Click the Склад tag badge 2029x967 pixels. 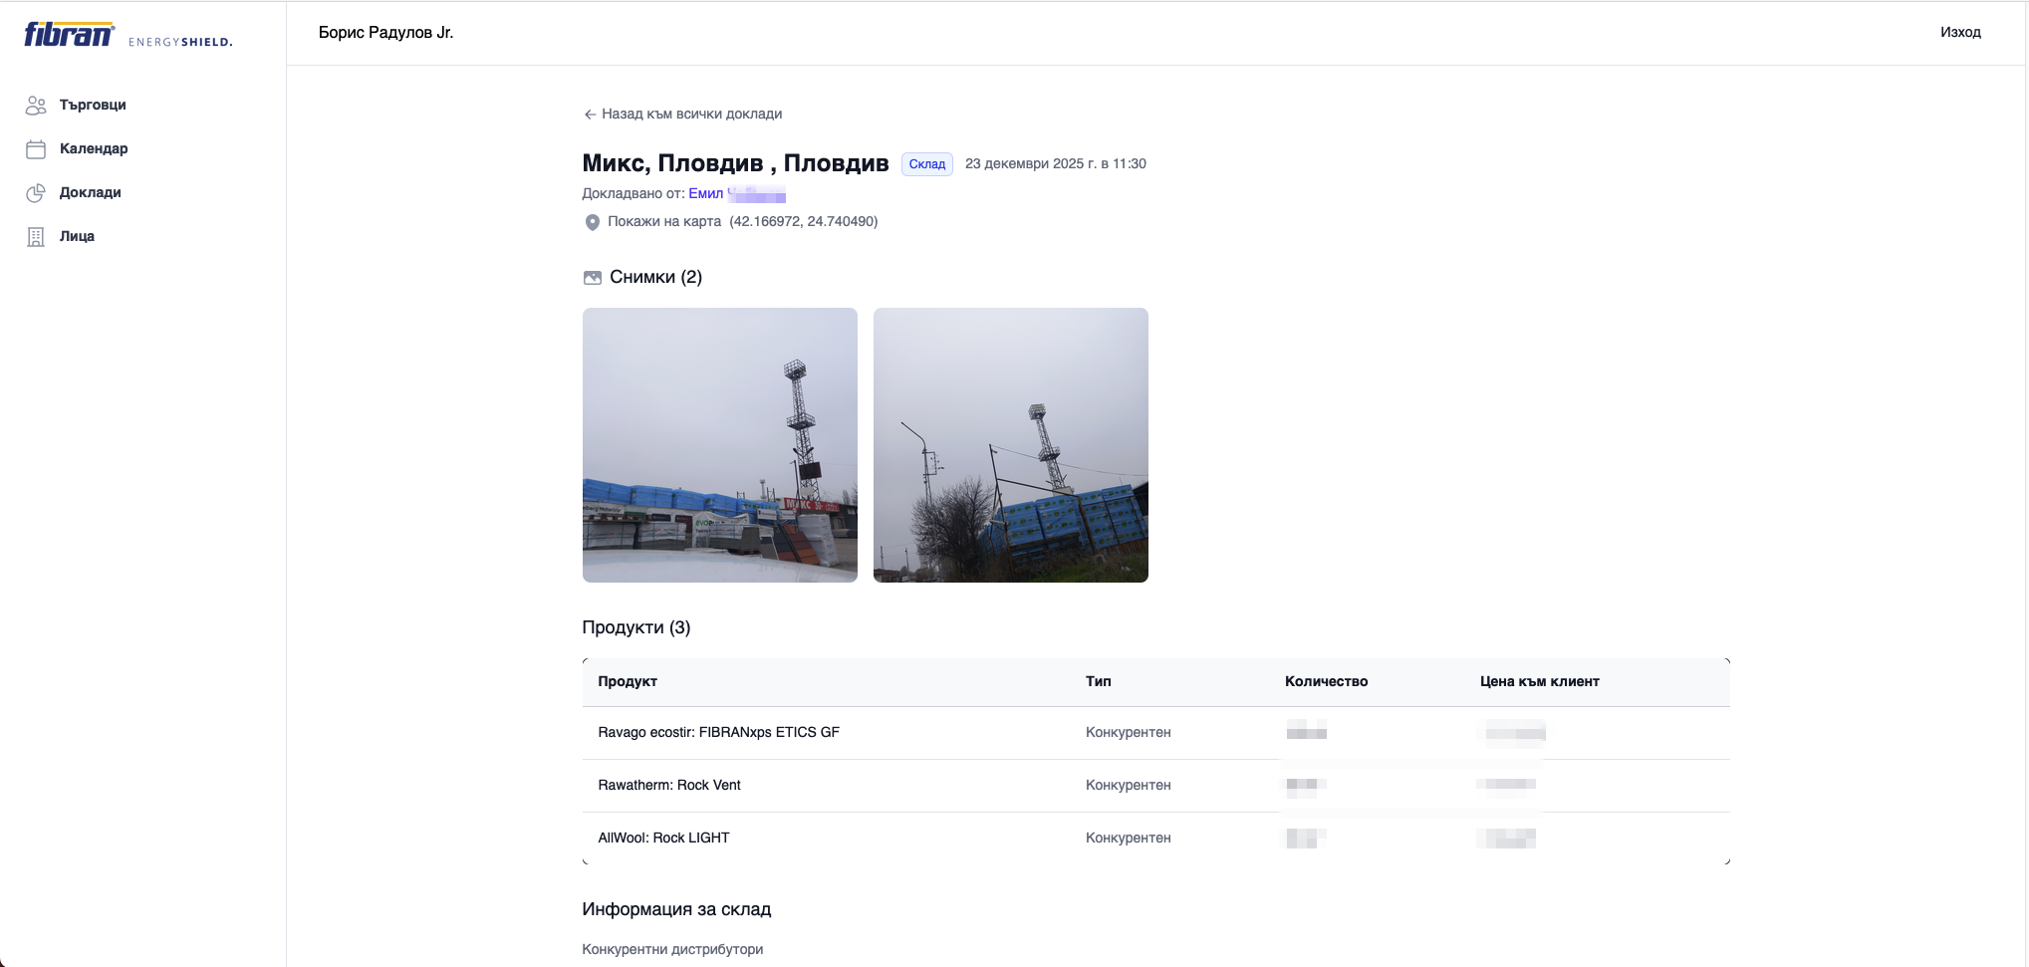(926, 164)
